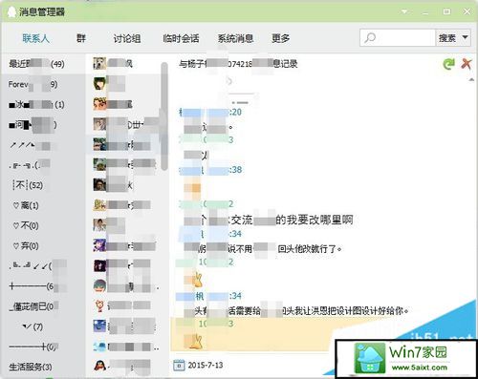Expand the 最近联系人 (49) group

[36, 64]
